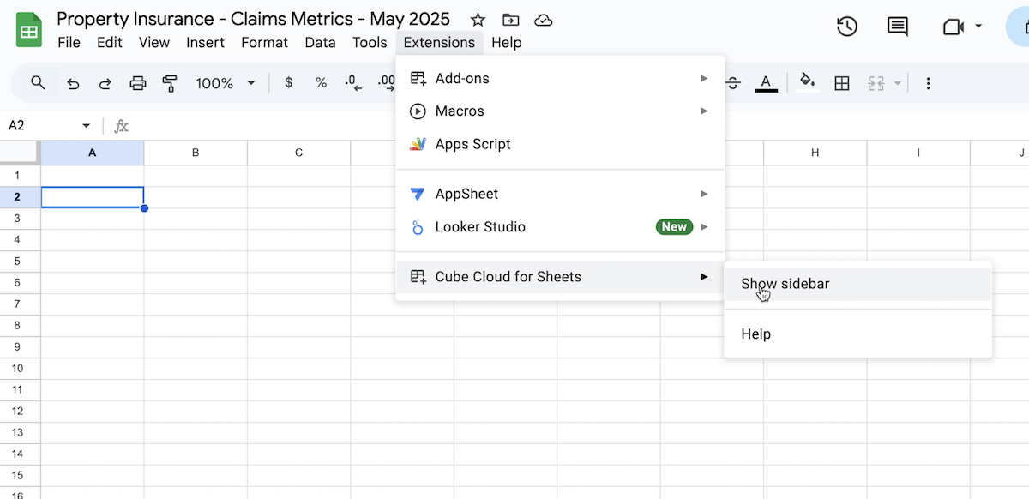This screenshot has width=1029, height=499.
Task: Click the search menus magnifier icon
Action: pyautogui.click(x=38, y=82)
